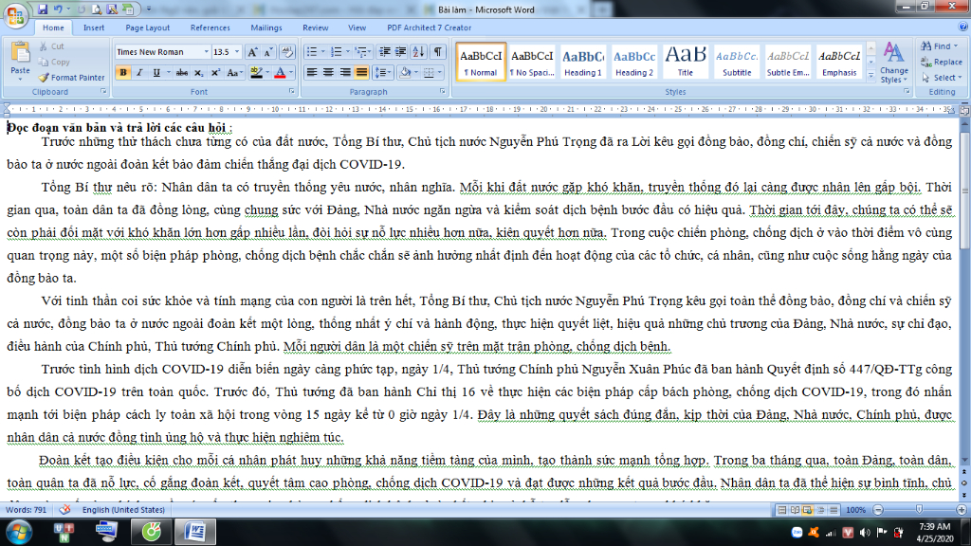Toggle Justify alignment

coord(361,73)
